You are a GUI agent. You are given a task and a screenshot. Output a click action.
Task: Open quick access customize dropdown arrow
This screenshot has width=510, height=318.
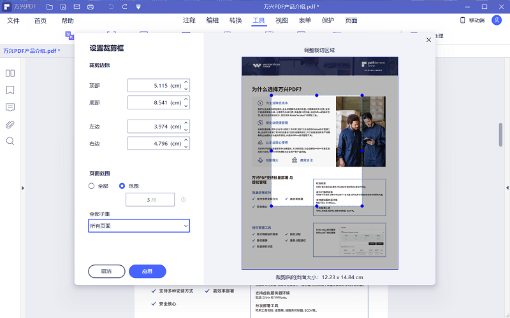[x=138, y=7]
